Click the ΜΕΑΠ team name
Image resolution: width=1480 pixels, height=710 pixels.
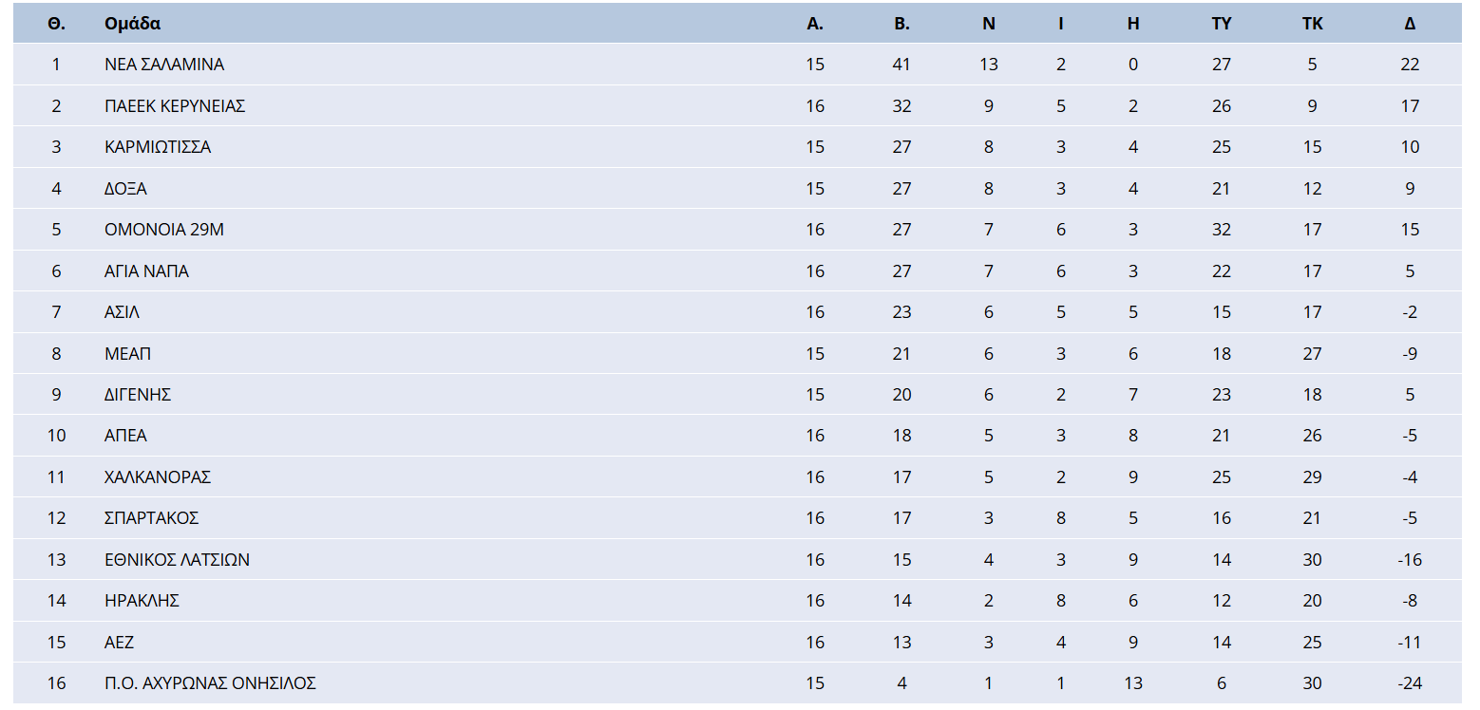tap(127, 354)
